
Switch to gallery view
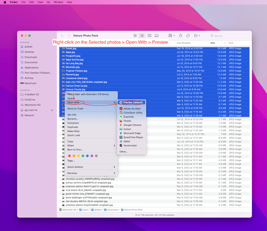click(x=156, y=36)
